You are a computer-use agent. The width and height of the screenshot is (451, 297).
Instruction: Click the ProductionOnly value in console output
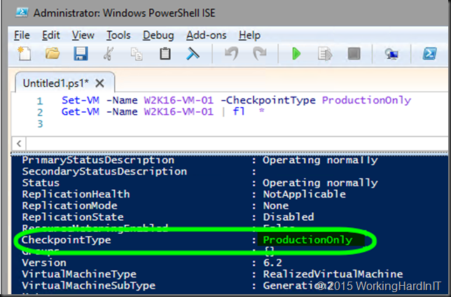click(x=307, y=240)
